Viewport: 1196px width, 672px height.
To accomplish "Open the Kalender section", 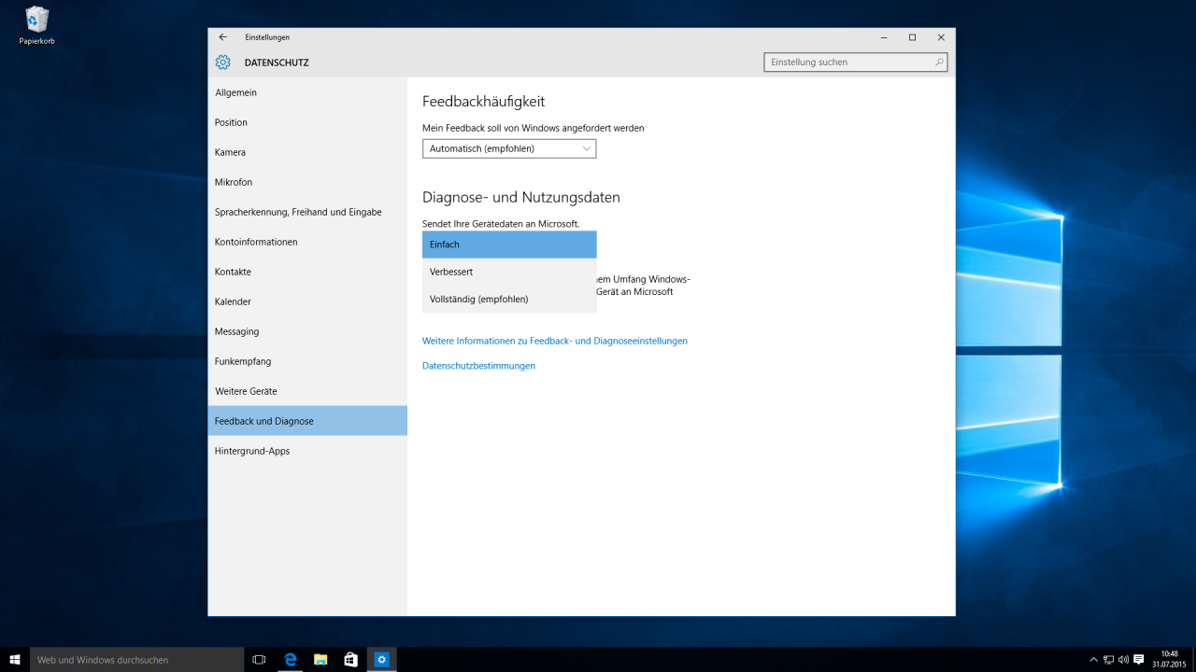I will pos(307,301).
